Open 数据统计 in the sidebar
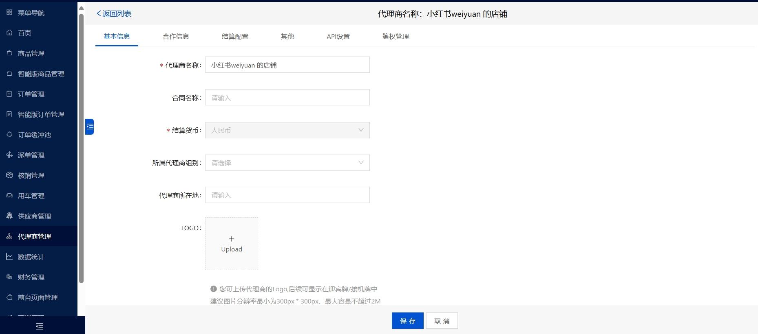758x334 pixels. [39, 256]
